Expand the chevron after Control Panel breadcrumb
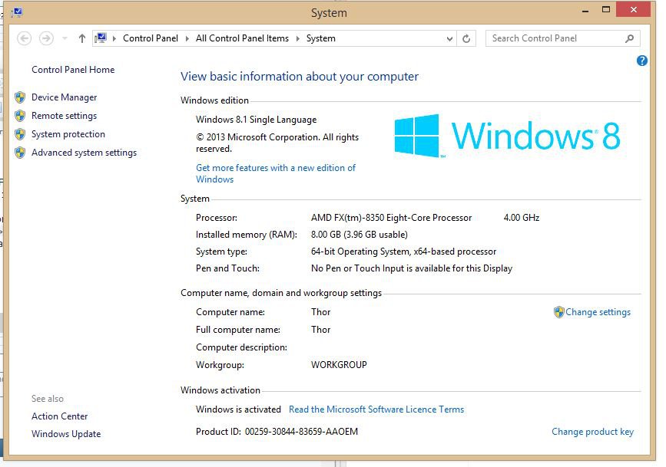This screenshot has height=467, width=666. (x=187, y=38)
